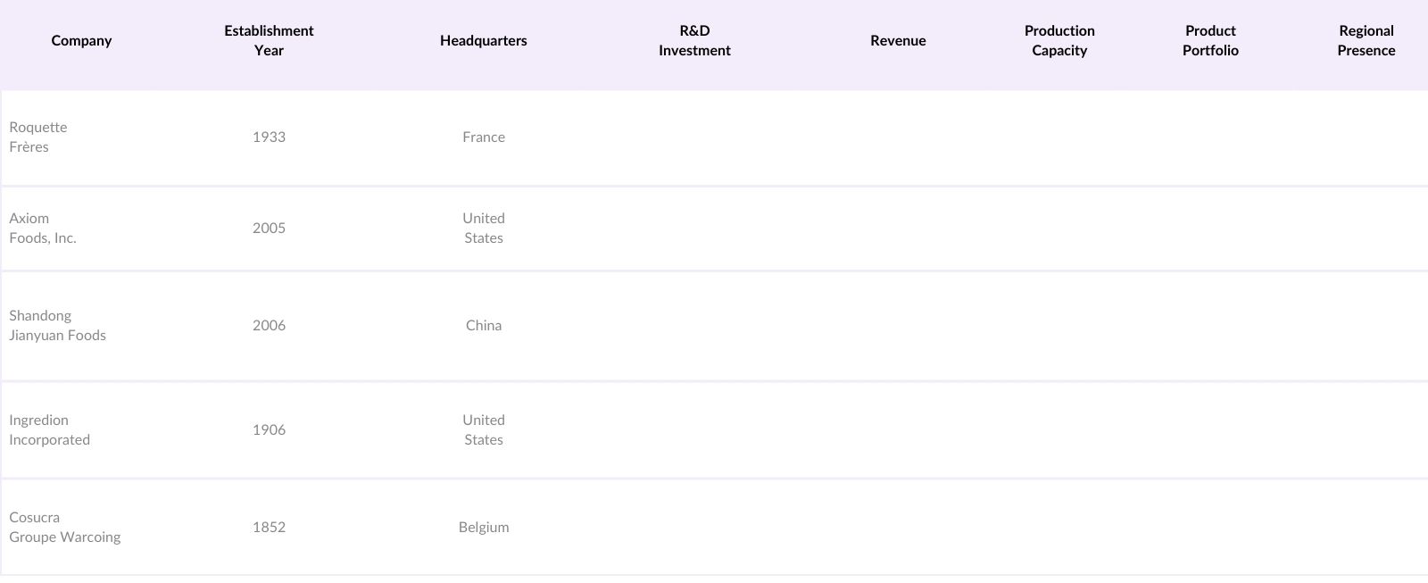1428x583 pixels.
Task: Select the Regional Presence column header
Action: click(1366, 41)
